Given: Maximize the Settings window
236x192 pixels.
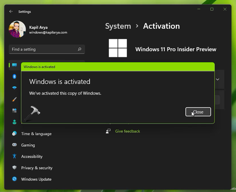Looking at the screenshot, I should pyautogui.click(x=212, y=9).
